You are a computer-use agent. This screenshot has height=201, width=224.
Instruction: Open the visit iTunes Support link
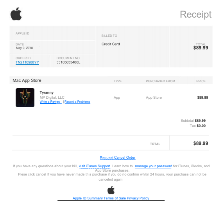point(95,166)
